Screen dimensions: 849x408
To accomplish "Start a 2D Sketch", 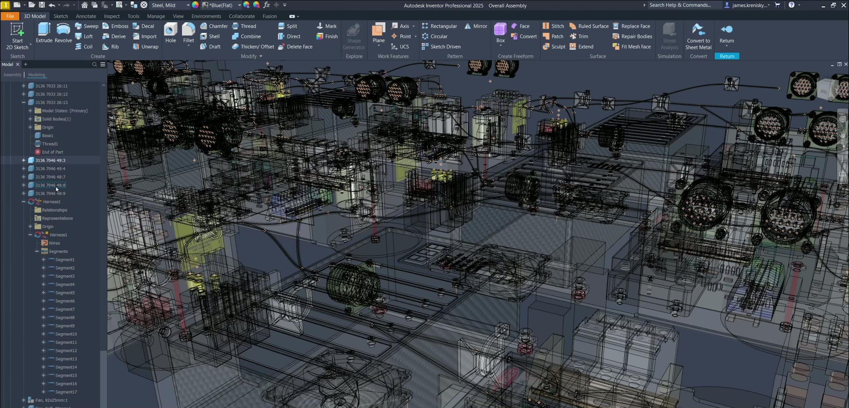I will 17,36.
